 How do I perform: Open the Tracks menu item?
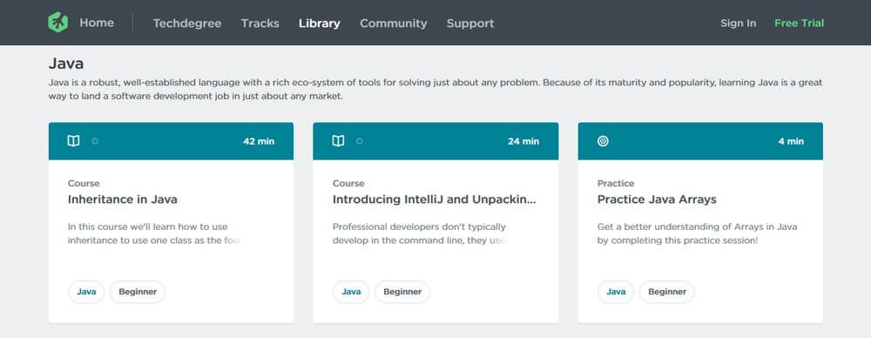pyautogui.click(x=260, y=24)
